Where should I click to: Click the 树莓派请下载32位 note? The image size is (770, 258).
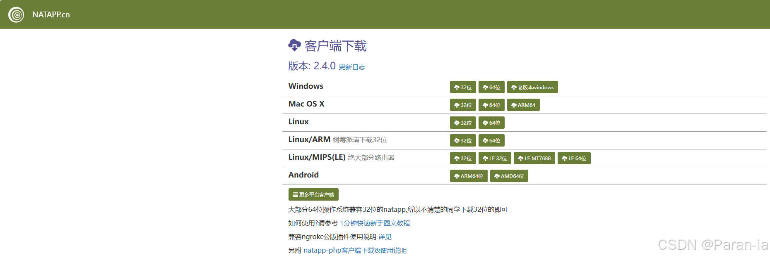pos(360,140)
